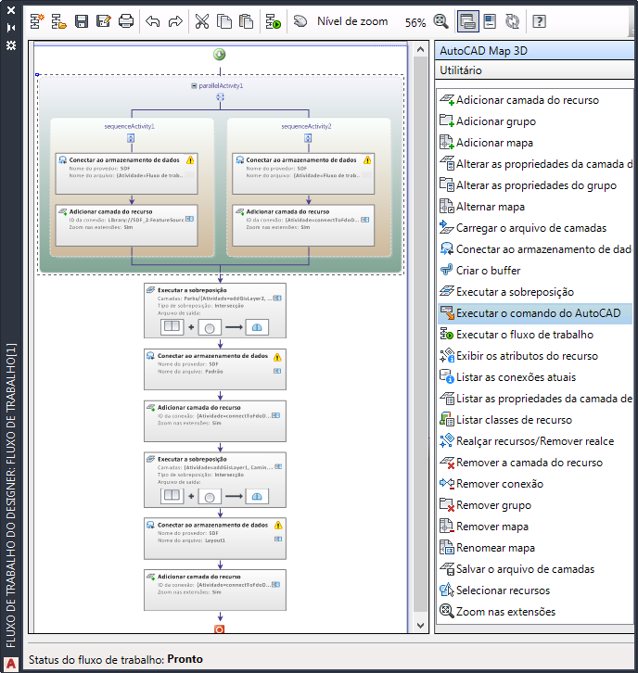Print the workflow diagram

[126, 21]
